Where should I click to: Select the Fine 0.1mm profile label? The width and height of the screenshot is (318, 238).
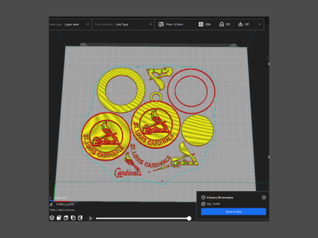coord(174,24)
